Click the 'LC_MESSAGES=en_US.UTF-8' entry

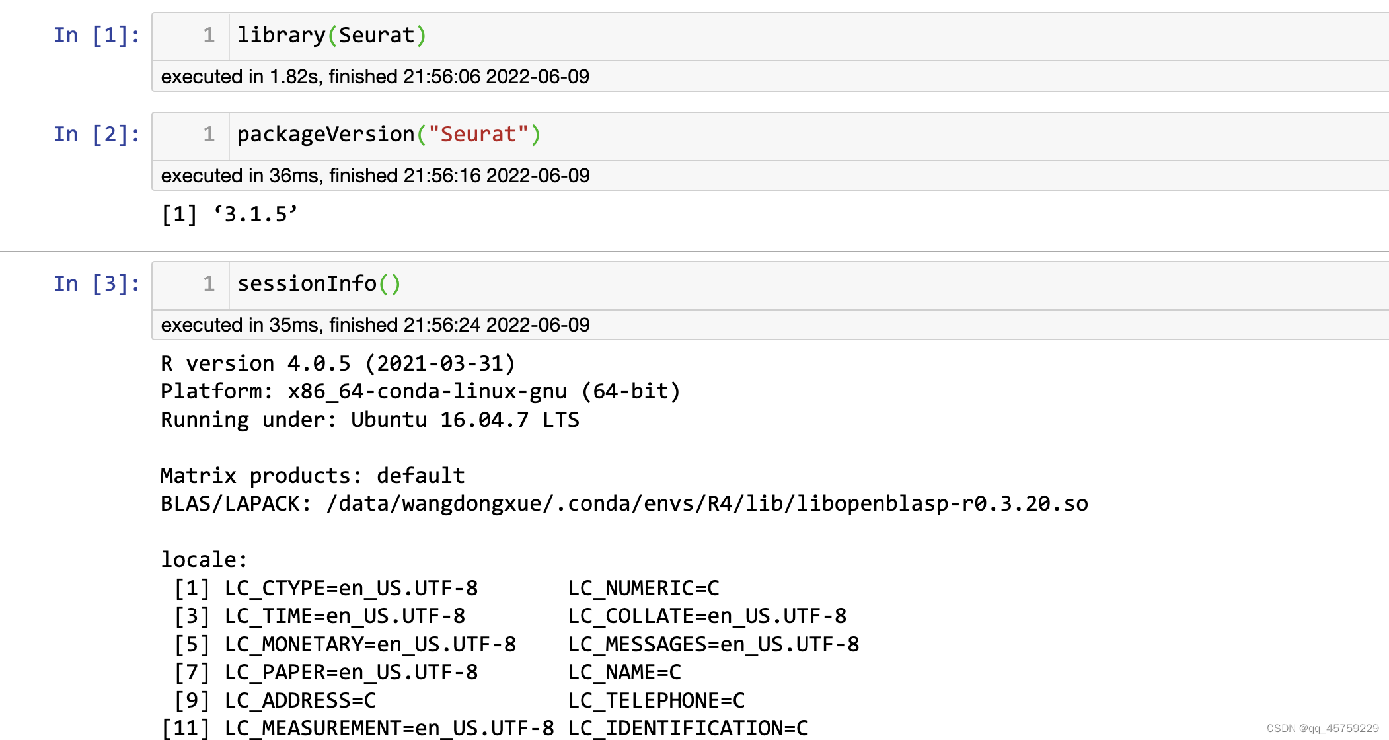click(714, 644)
